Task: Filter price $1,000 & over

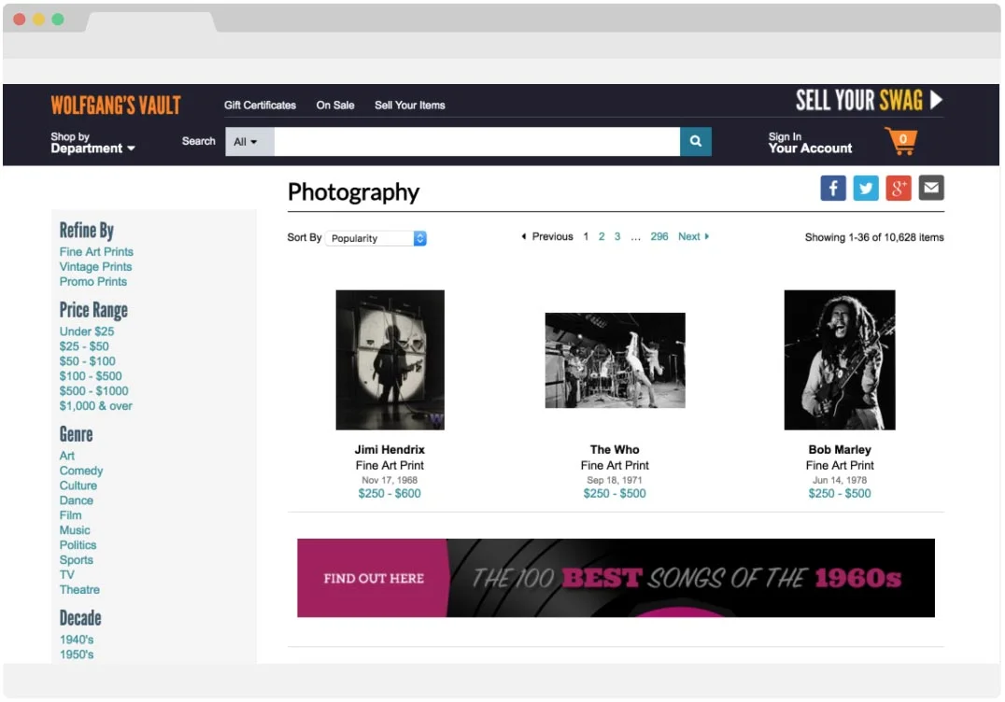Action: (95, 405)
